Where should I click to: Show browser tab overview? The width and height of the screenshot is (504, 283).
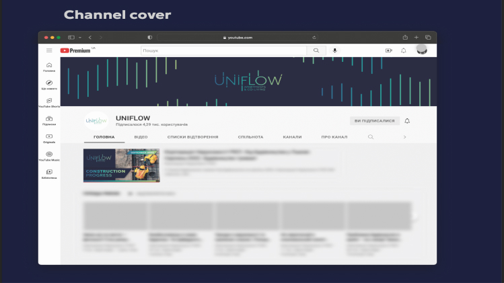pyautogui.click(x=428, y=37)
